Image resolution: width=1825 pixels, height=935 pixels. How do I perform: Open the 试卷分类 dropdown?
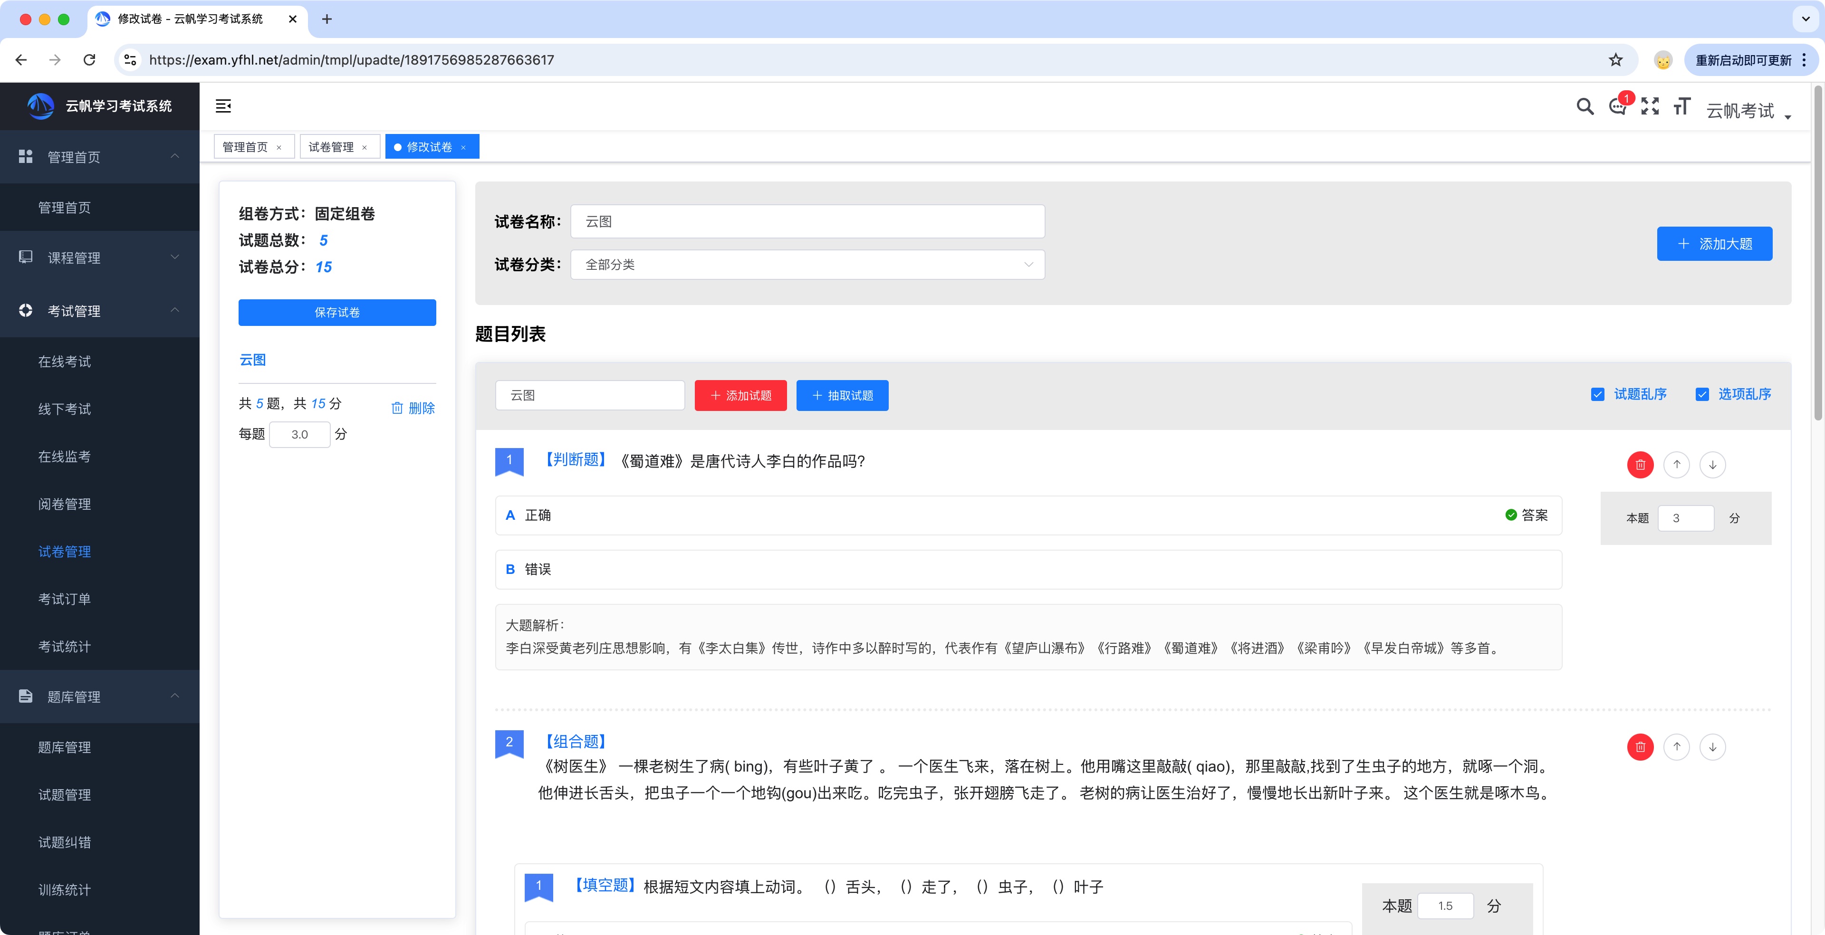pyautogui.click(x=807, y=264)
